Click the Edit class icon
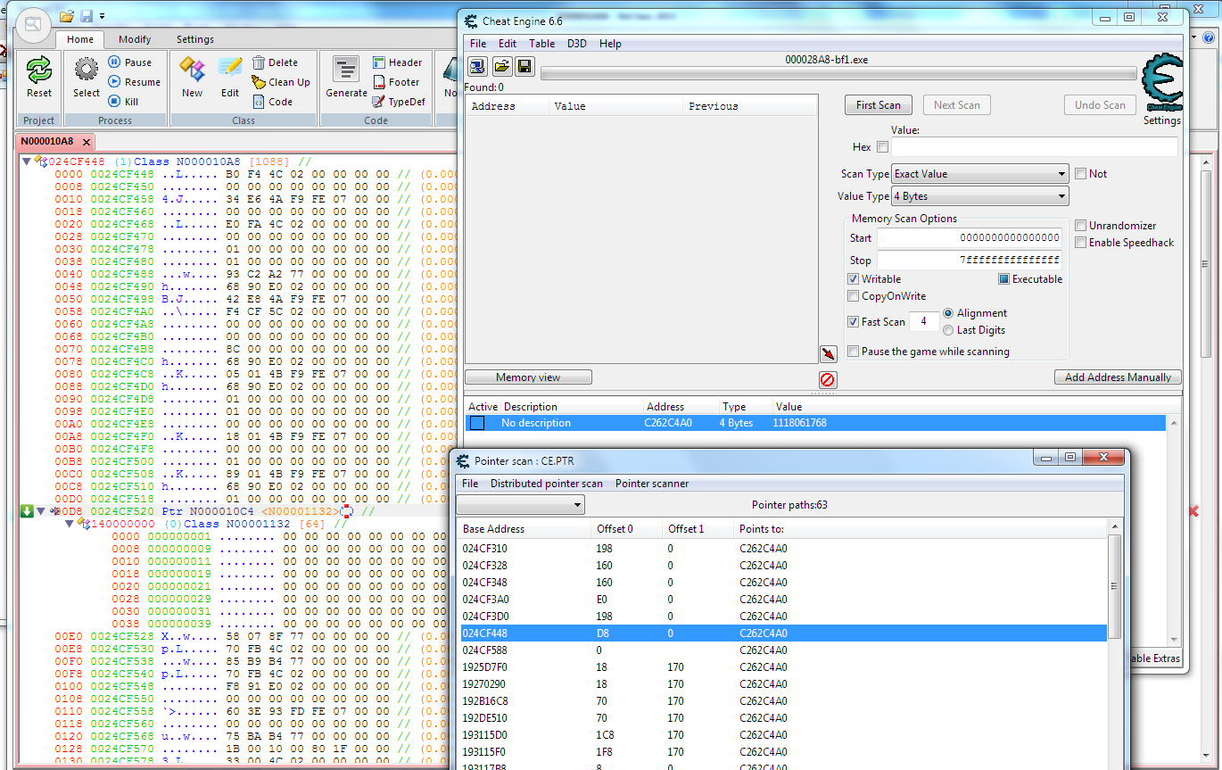1222x770 pixels. [230, 70]
